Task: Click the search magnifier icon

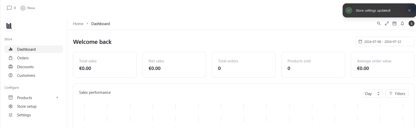Action: point(379,24)
